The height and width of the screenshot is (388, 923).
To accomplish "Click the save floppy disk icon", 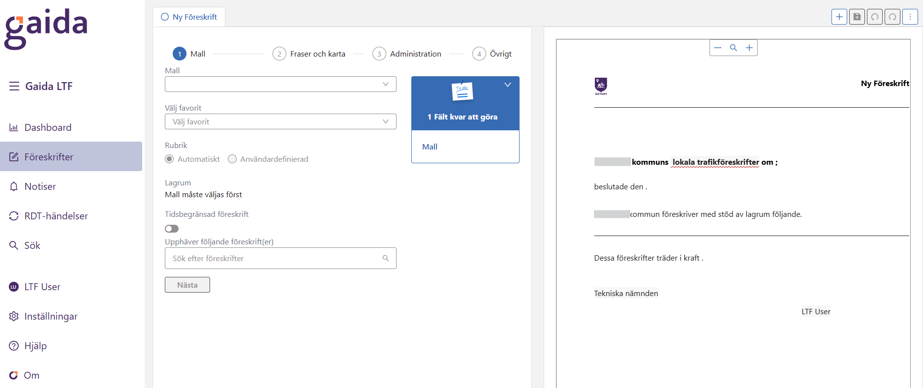I will 857,17.
